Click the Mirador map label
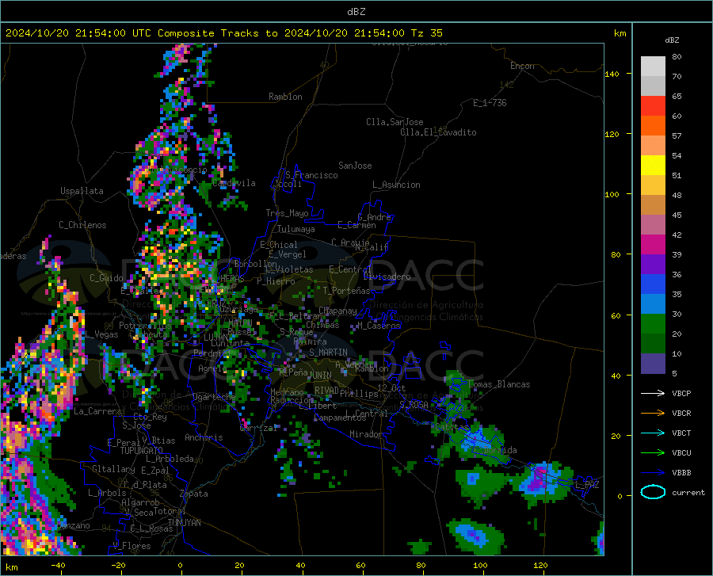Image resolution: width=713 pixels, height=576 pixels. [x=366, y=434]
